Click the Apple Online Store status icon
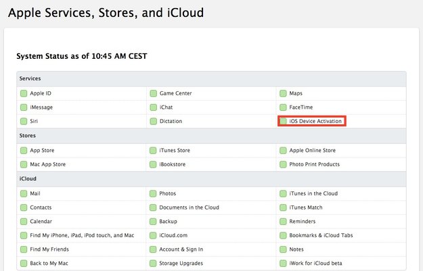 tap(283, 150)
